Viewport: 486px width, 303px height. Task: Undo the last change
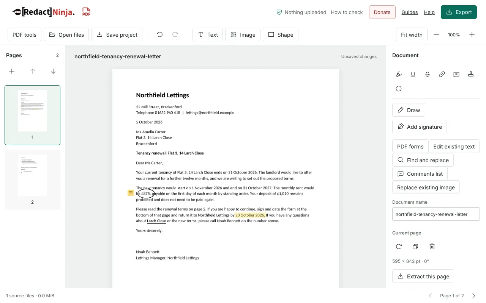[159, 34]
